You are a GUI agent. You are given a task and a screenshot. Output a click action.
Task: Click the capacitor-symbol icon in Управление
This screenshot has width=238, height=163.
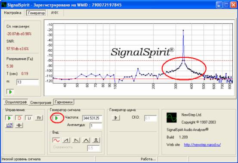pos(19,125)
